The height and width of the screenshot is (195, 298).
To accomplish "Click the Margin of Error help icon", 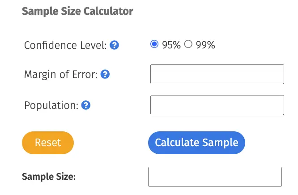I will coord(105,74).
